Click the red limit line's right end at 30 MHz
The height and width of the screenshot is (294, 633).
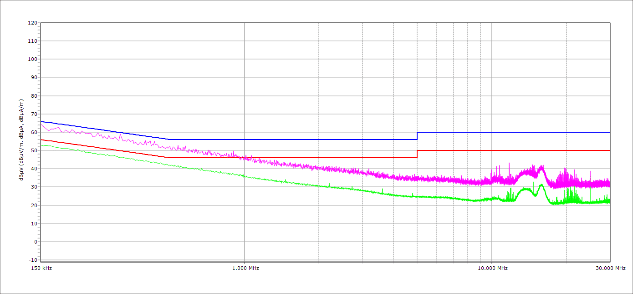(x=609, y=150)
